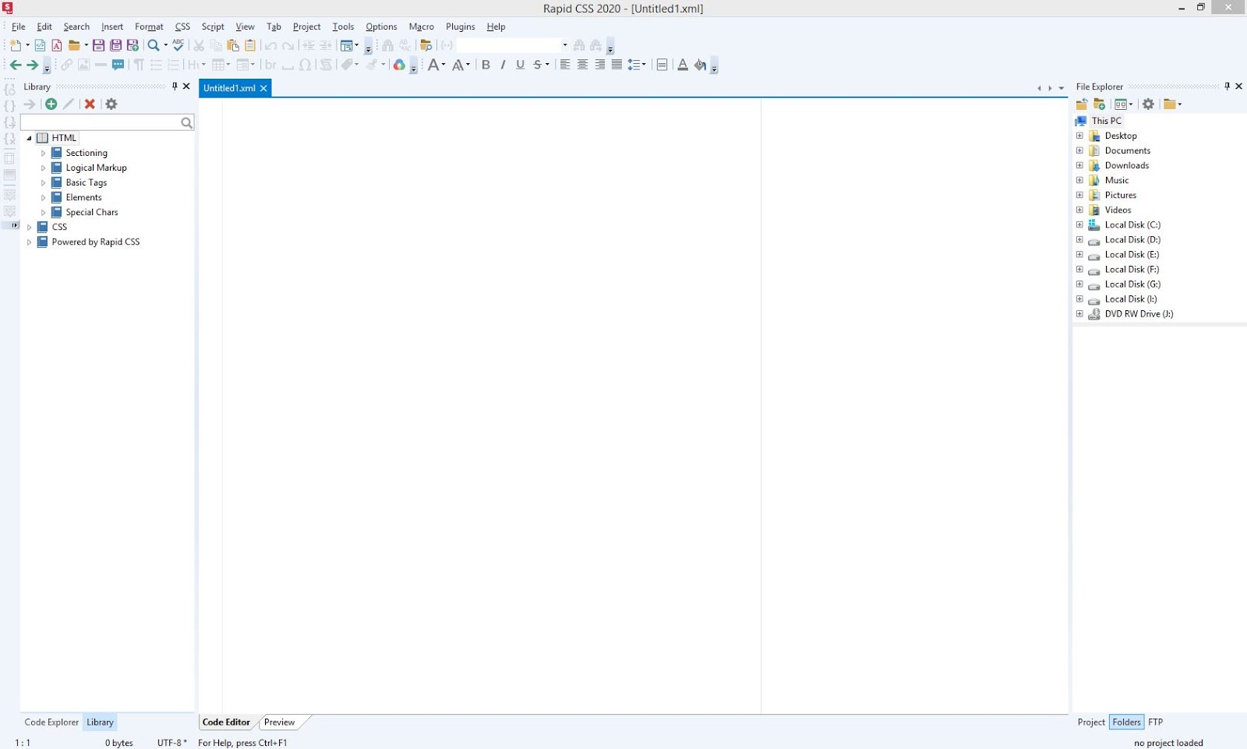The width and height of the screenshot is (1247, 749).
Task: Select Documents in File Explorer
Action: pos(1127,150)
